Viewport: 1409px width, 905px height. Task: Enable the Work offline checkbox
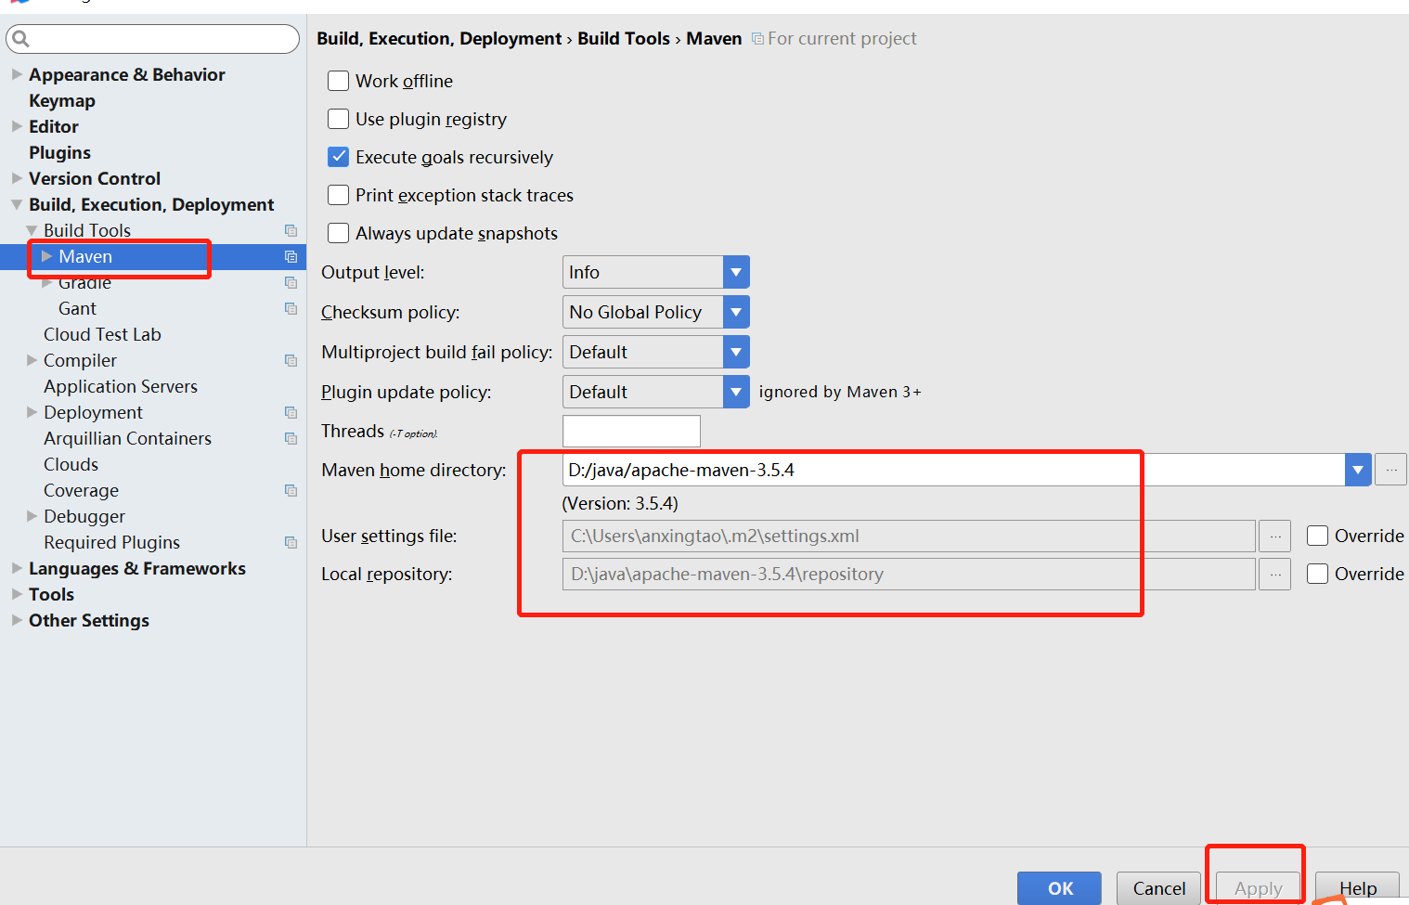tap(339, 81)
